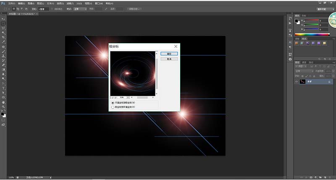Select the Move tool in the toolbox

click(x=3, y=19)
